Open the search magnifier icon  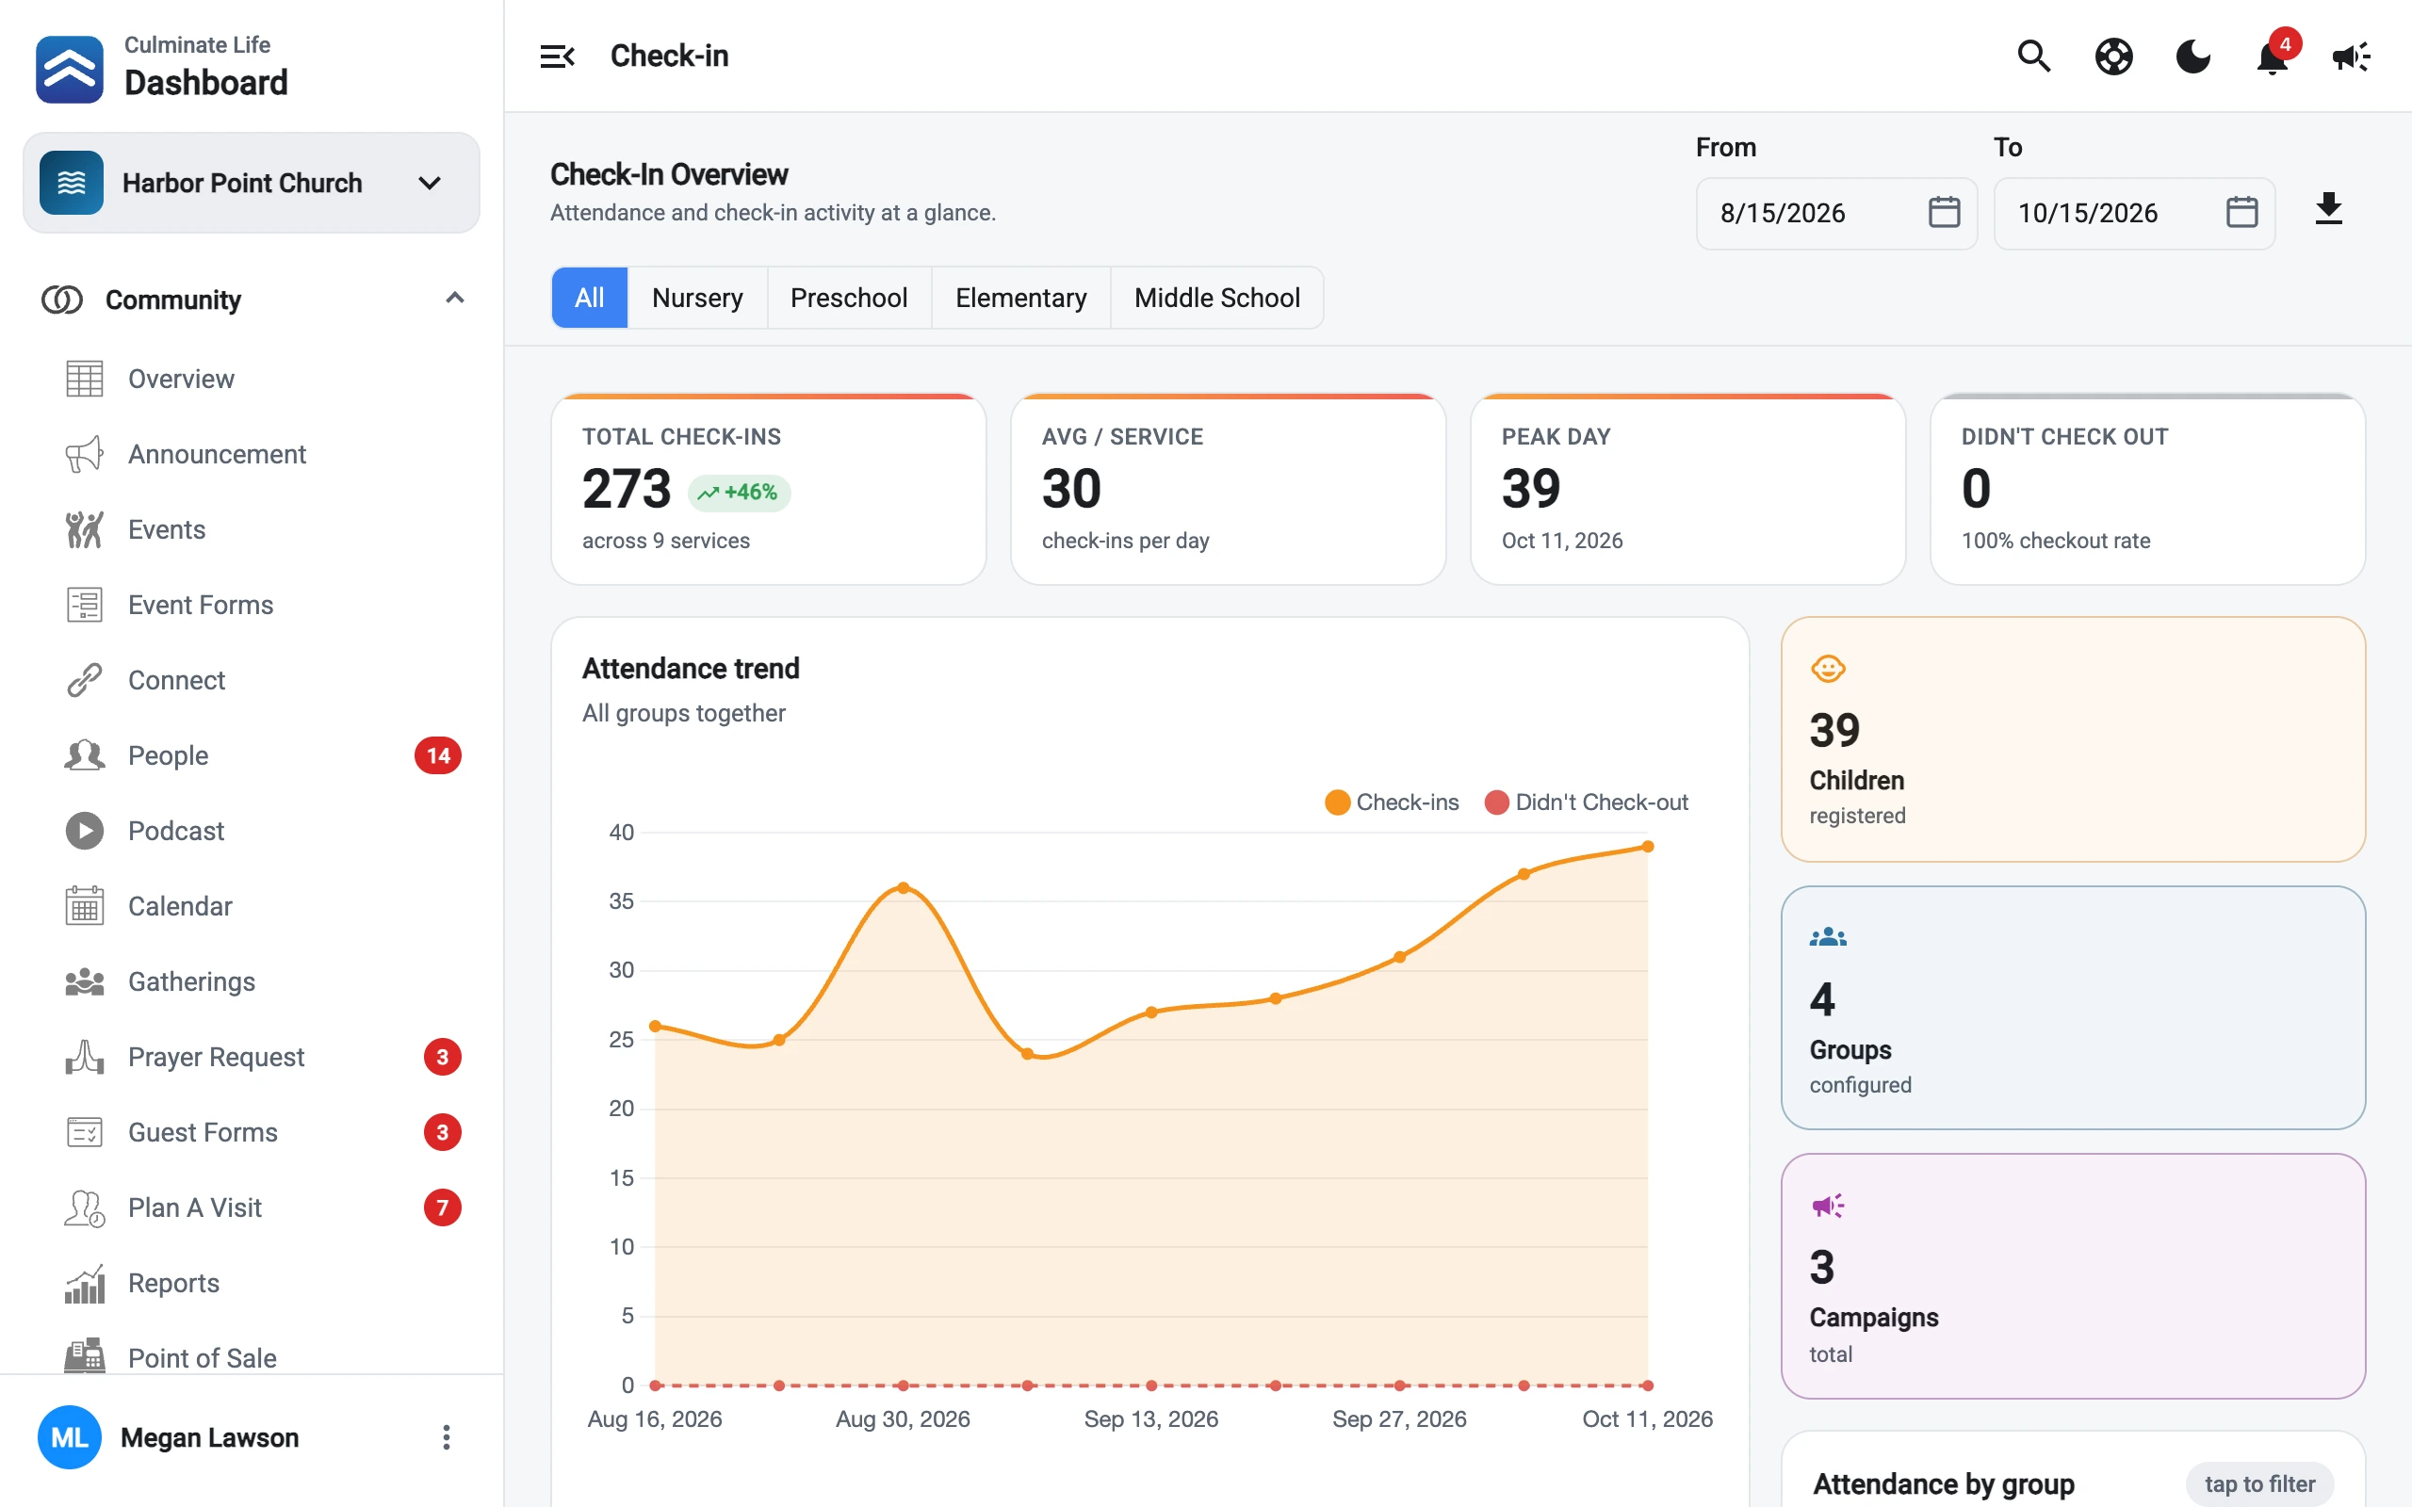point(2033,56)
